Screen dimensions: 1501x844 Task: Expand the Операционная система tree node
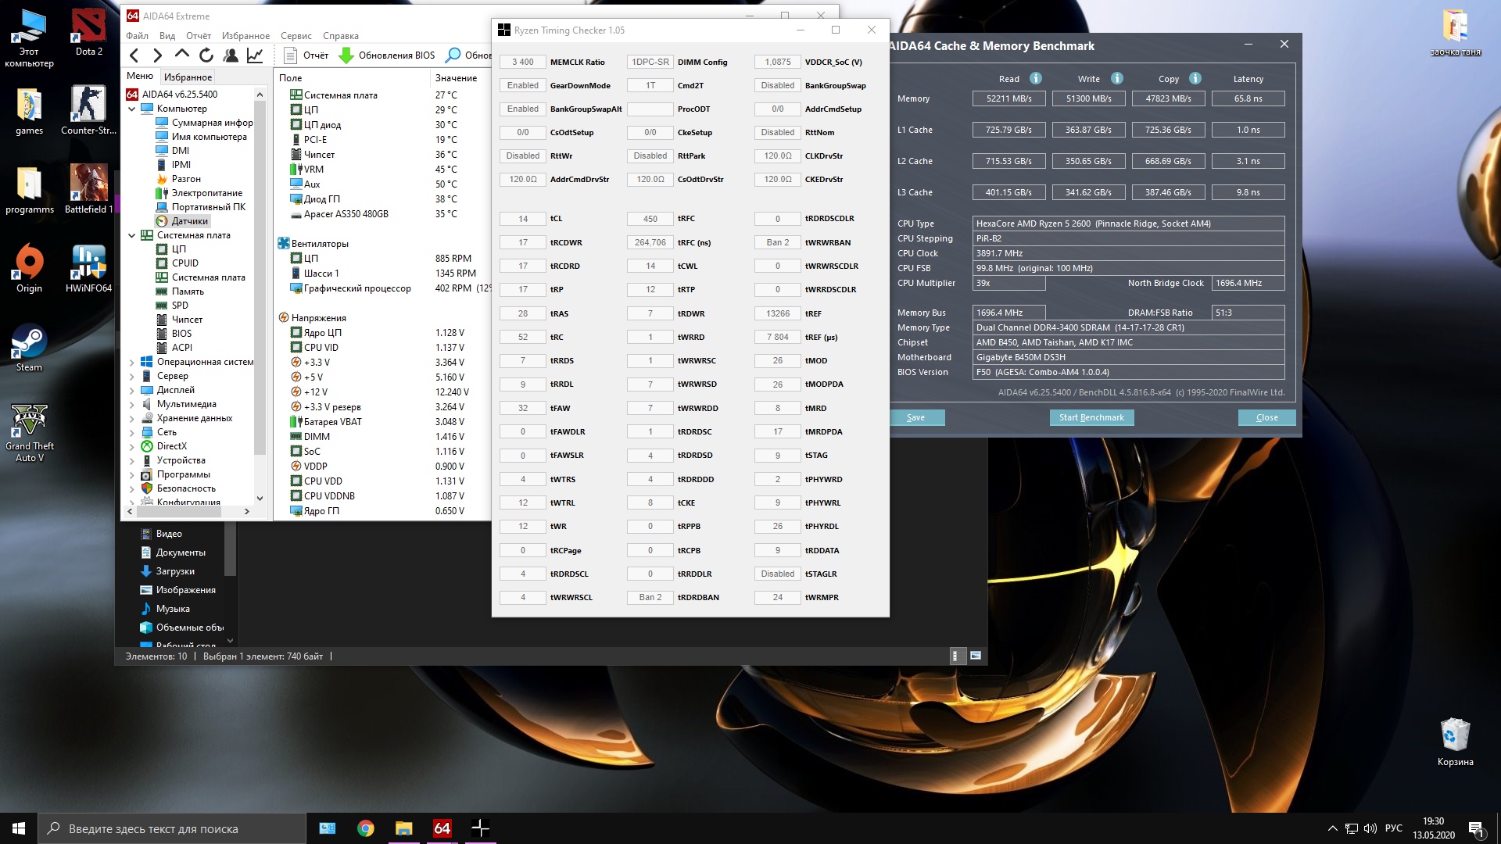132,362
